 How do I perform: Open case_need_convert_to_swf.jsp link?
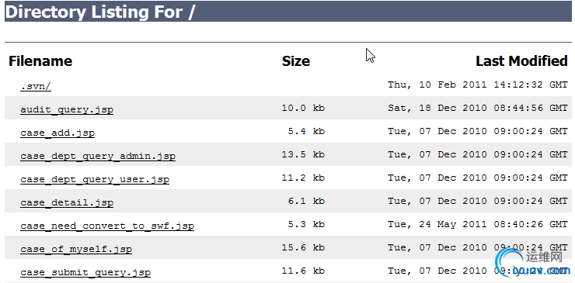tap(107, 226)
